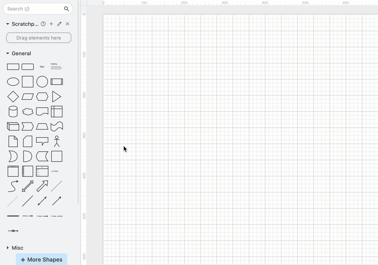This screenshot has height=265, width=378.
Task: Select the Ellipse shape
Action: click(x=13, y=81)
